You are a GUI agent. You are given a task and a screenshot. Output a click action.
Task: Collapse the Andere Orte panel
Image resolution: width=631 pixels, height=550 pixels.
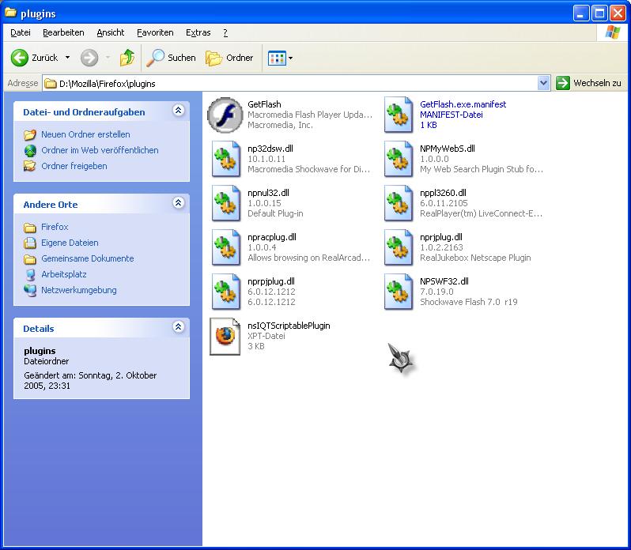pos(179,204)
